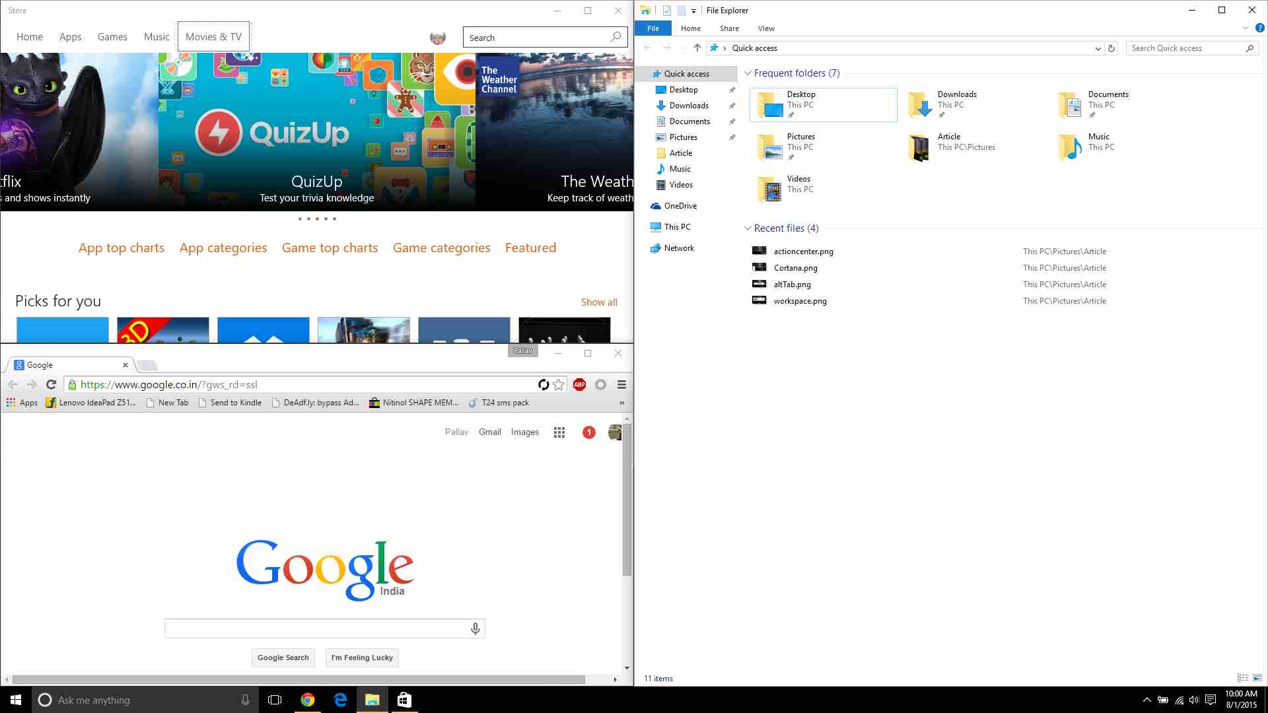This screenshot has height=713, width=1268.
Task: Click the Google Apps grid icon
Action: [558, 432]
